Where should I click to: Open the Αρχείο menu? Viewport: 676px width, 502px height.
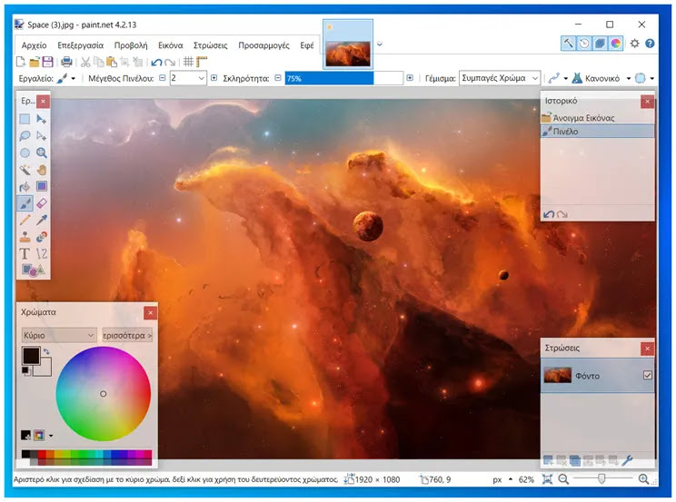[34, 45]
